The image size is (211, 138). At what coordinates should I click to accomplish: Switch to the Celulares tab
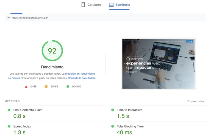[91, 5]
